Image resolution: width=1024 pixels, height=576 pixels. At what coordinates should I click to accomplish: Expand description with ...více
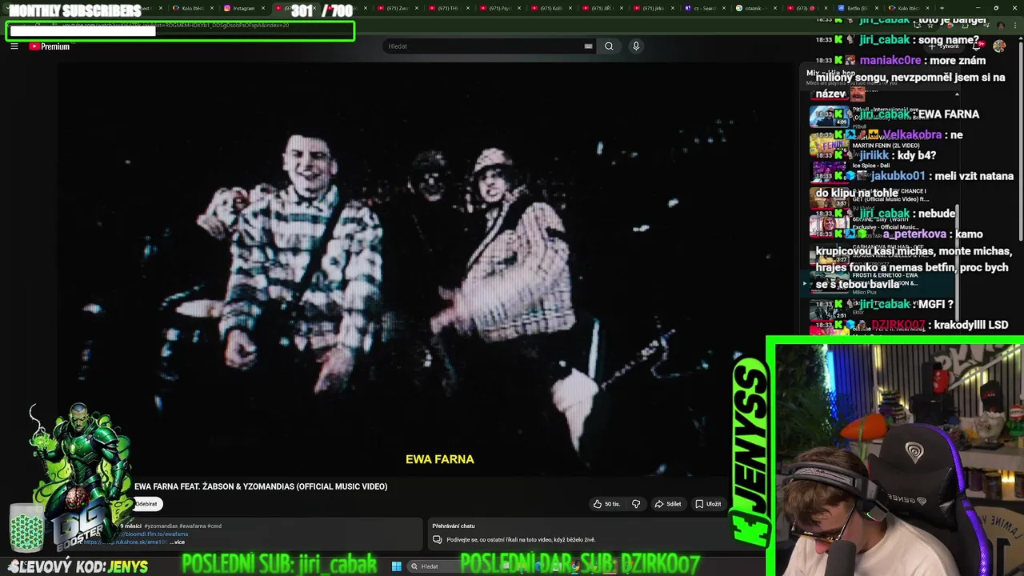tap(178, 542)
